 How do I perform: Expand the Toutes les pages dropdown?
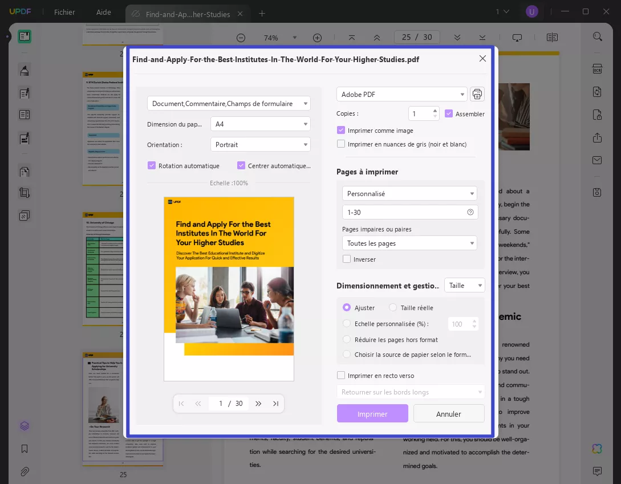(409, 243)
